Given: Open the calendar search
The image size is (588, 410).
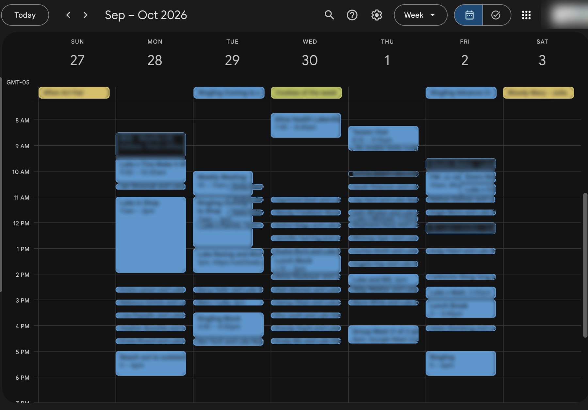Looking at the screenshot, I should (x=329, y=15).
